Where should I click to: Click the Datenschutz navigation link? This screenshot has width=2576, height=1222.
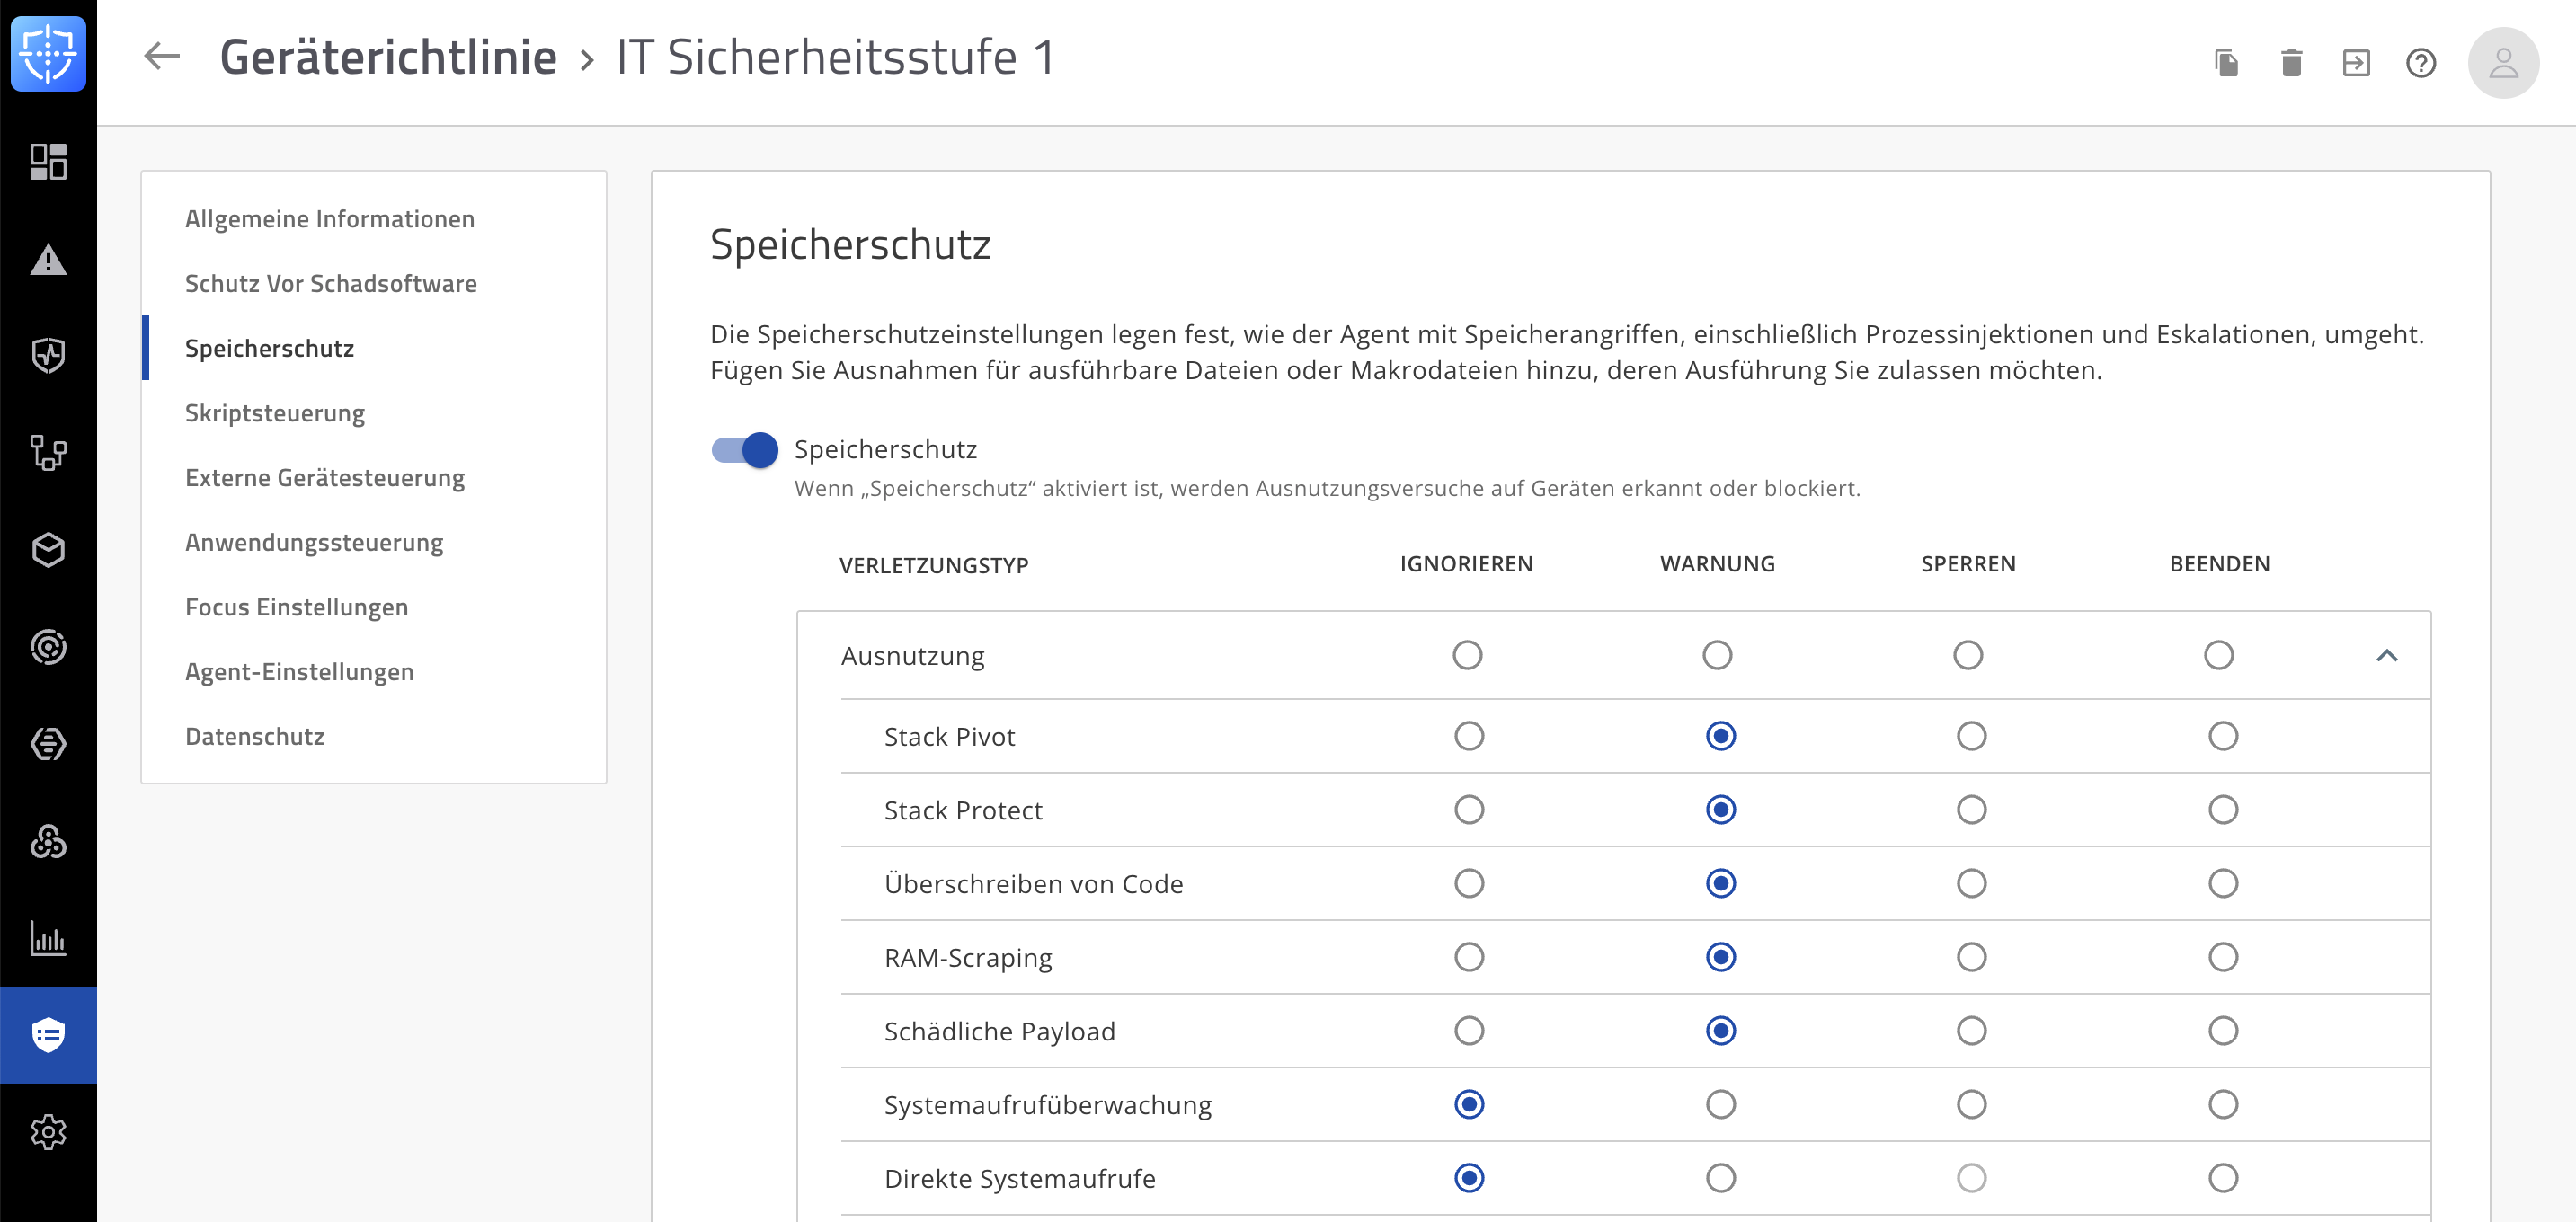tap(254, 736)
